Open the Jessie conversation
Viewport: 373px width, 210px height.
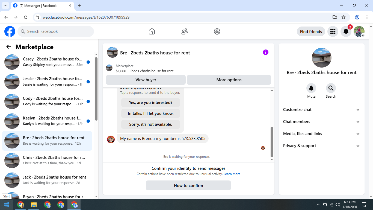coord(47,82)
